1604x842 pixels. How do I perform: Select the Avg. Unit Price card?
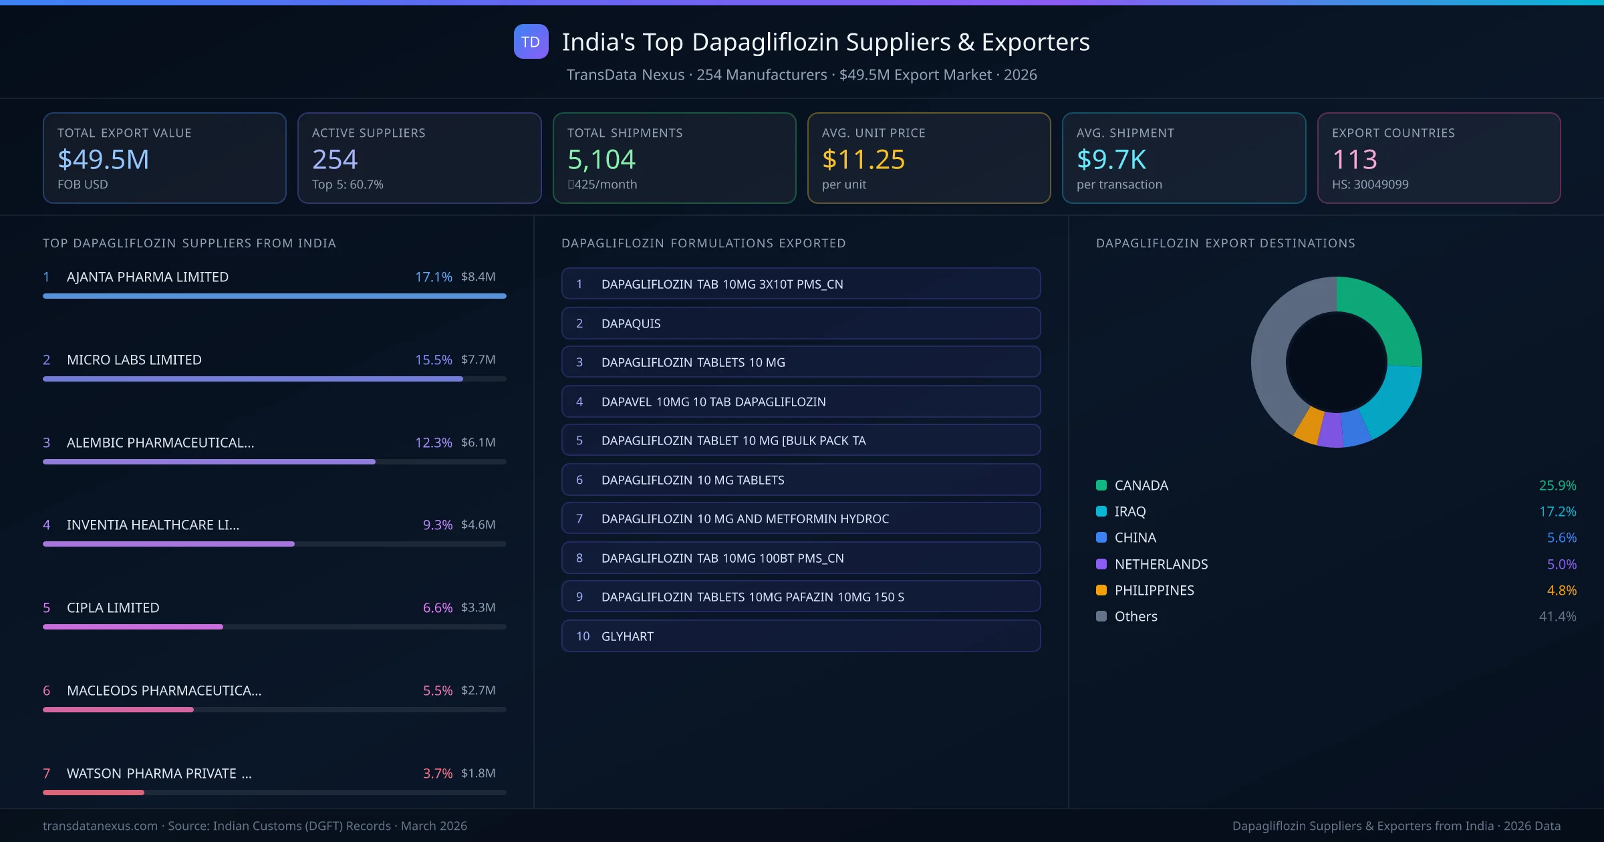pyautogui.click(x=929, y=158)
